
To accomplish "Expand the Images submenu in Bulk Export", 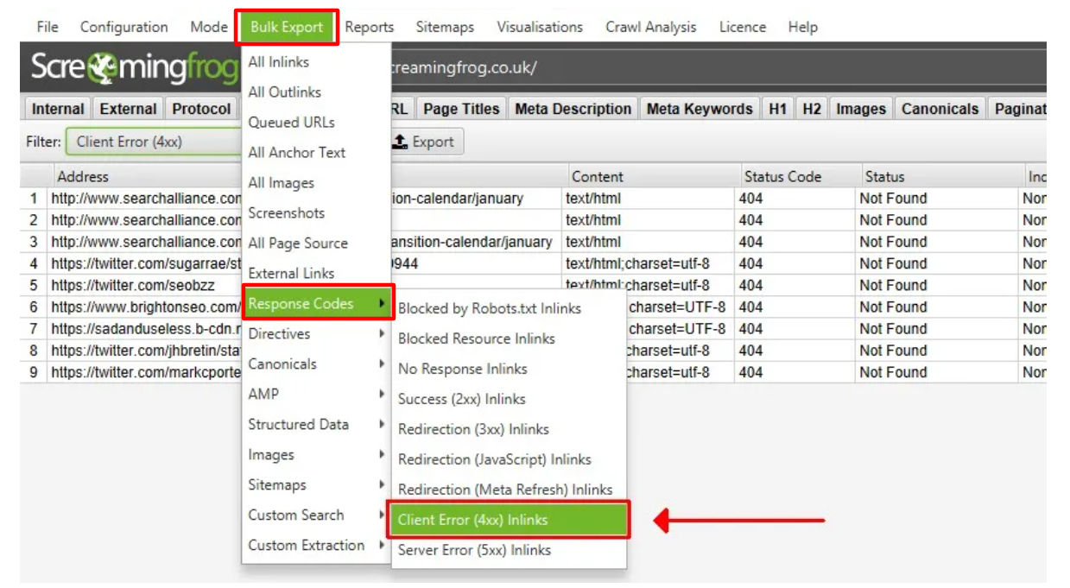I will pyautogui.click(x=316, y=455).
